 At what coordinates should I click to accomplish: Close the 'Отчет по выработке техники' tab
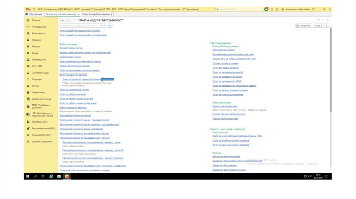111,14
